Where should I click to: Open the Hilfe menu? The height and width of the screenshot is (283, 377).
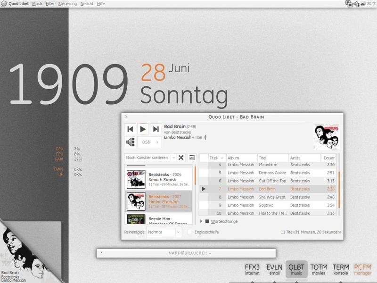point(101,4)
